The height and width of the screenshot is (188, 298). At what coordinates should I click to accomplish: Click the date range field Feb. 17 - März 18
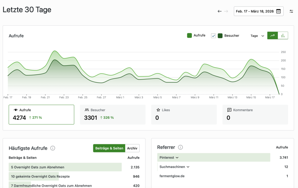pos(255,11)
